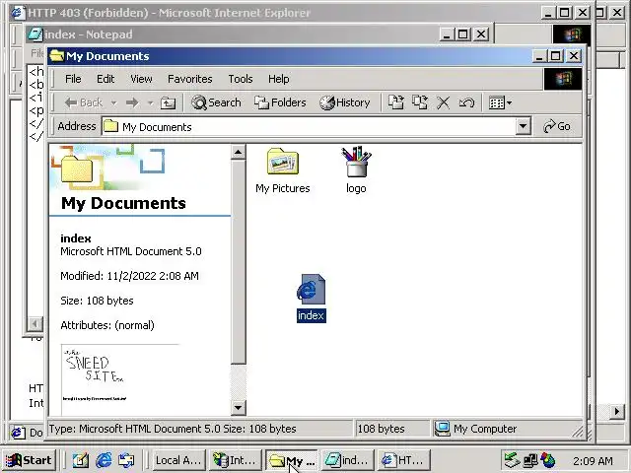Click the Delete toolbar icon
Image resolution: width=631 pixels, height=473 pixels.
444,102
